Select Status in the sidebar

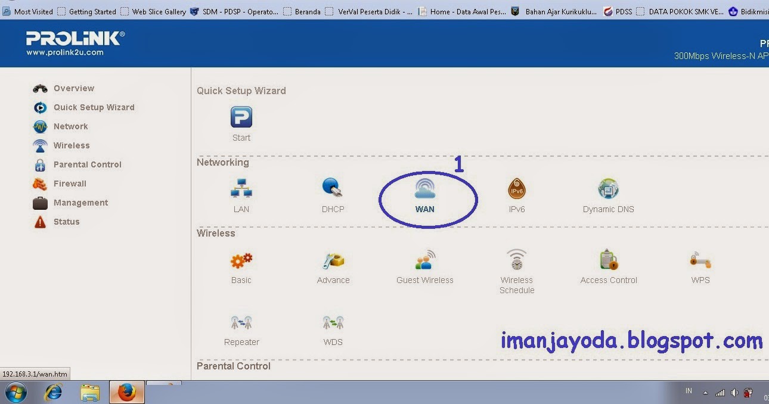[66, 222]
